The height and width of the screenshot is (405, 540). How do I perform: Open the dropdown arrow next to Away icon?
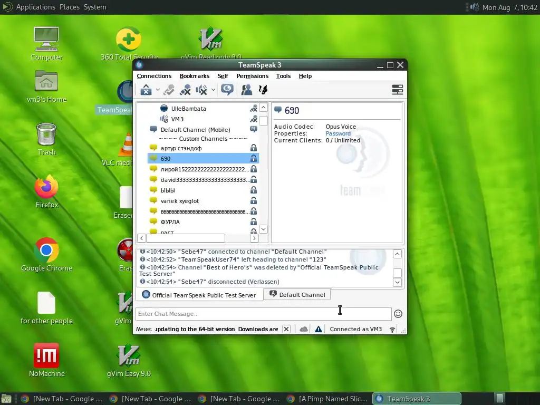[x=158, y=90]
